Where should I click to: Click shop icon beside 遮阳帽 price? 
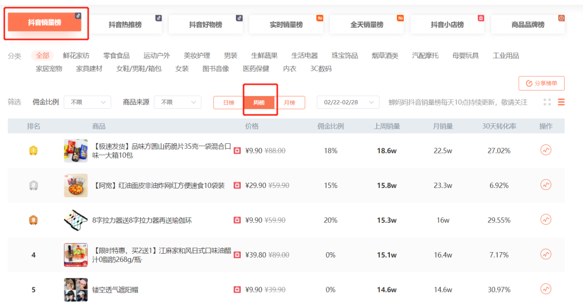(x=237, y=289)
